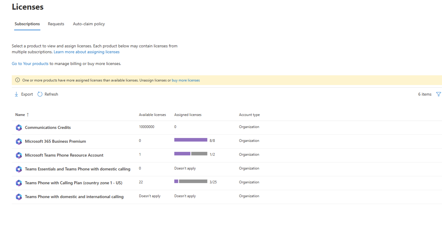Viewport: 442px width, 229px height.
Task: Click the Refresh button label
Action: coord(51,94)
